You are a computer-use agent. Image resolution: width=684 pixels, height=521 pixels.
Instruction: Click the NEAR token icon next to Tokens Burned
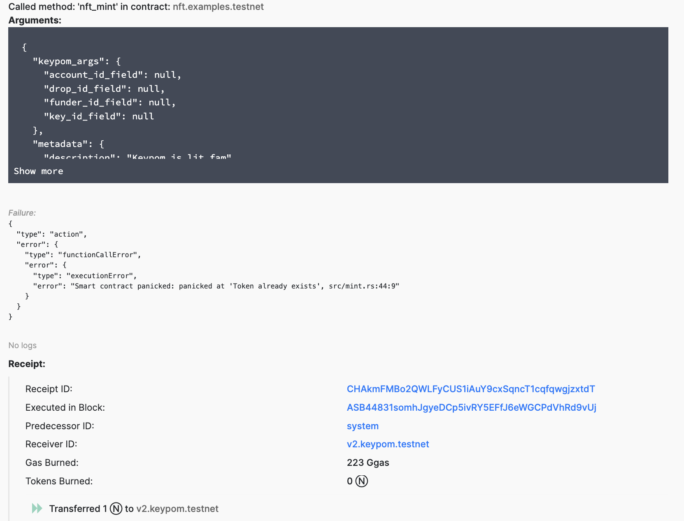361,481
